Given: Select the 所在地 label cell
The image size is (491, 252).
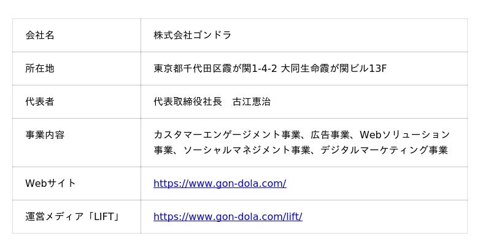Looking at the screenshot, I should click(40, 68).
